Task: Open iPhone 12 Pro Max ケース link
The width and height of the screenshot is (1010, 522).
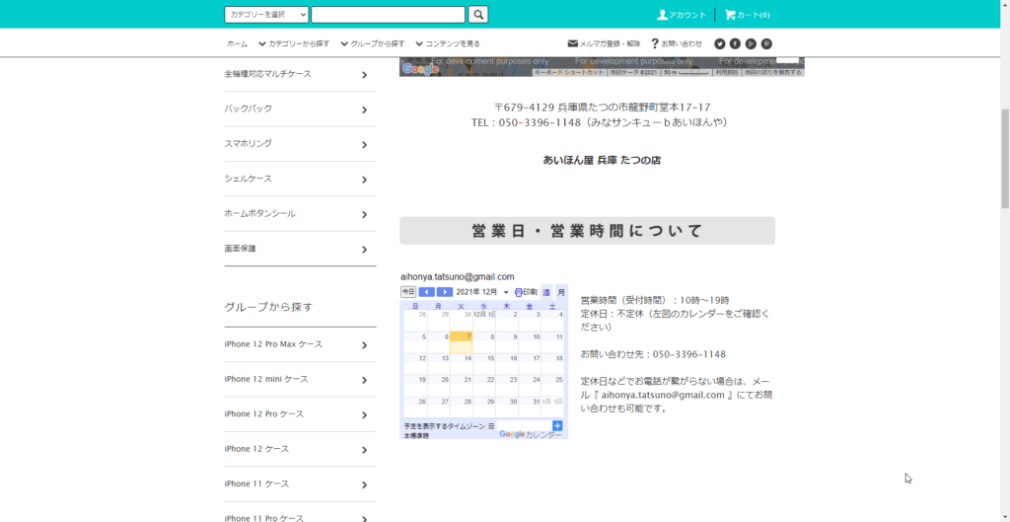Action: click(273, 344)
